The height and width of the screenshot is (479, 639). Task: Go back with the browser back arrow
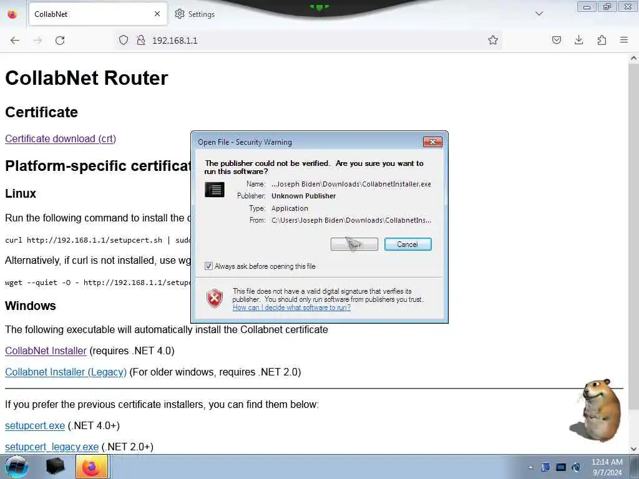coord(15,41)
